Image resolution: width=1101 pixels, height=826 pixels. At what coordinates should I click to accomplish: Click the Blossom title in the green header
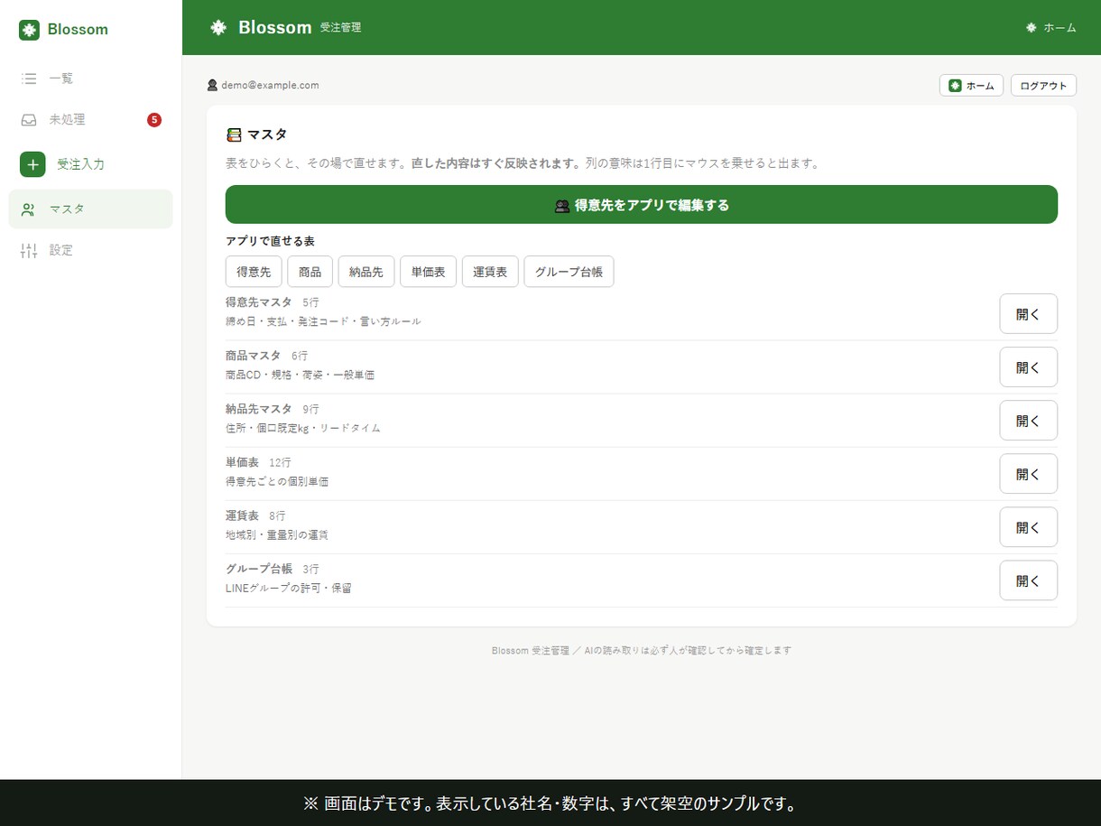(274, 27)
